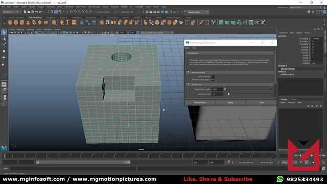Click the time range slider bar
The image size is (327, 184).
83,162
